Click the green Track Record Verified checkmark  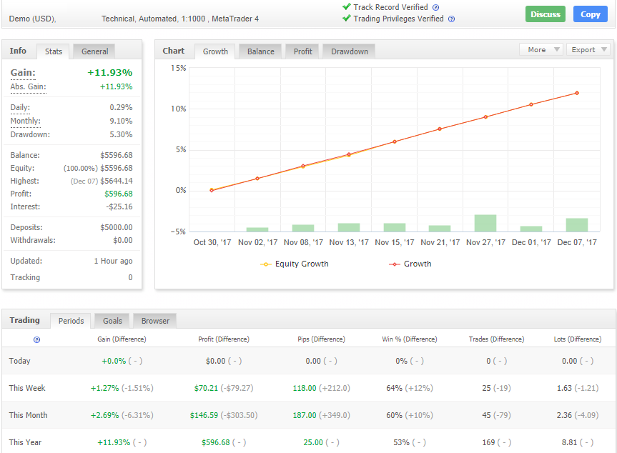347,7
